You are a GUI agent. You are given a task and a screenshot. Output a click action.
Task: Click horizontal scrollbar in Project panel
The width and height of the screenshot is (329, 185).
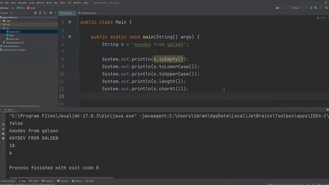[x=20, y=106]
